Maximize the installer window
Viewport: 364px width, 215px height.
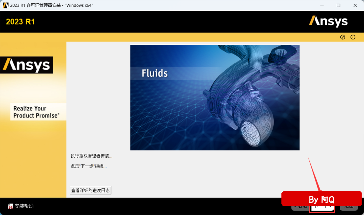click(338, 5)
